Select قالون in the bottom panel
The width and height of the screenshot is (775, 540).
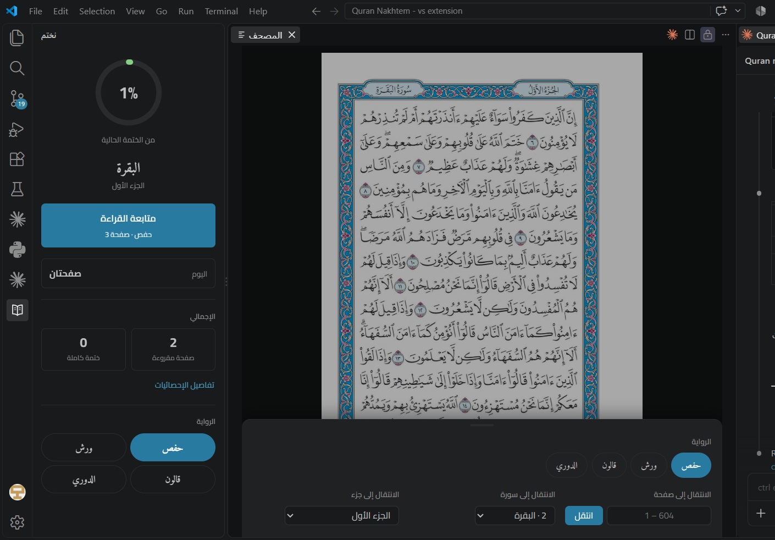click(x=609, y=466)
